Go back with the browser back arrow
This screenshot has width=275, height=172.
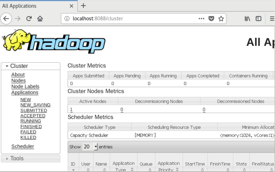(6, 19)
